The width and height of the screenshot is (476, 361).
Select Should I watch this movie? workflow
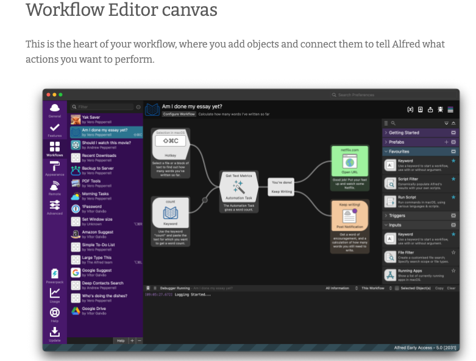point(106,145)
